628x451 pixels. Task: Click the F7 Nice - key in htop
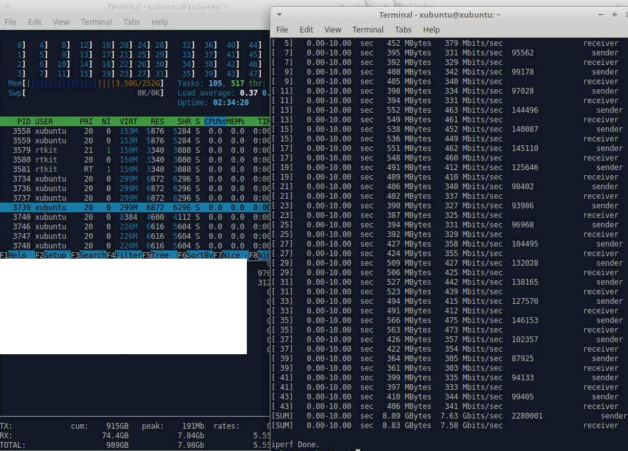tap(231, 255)
